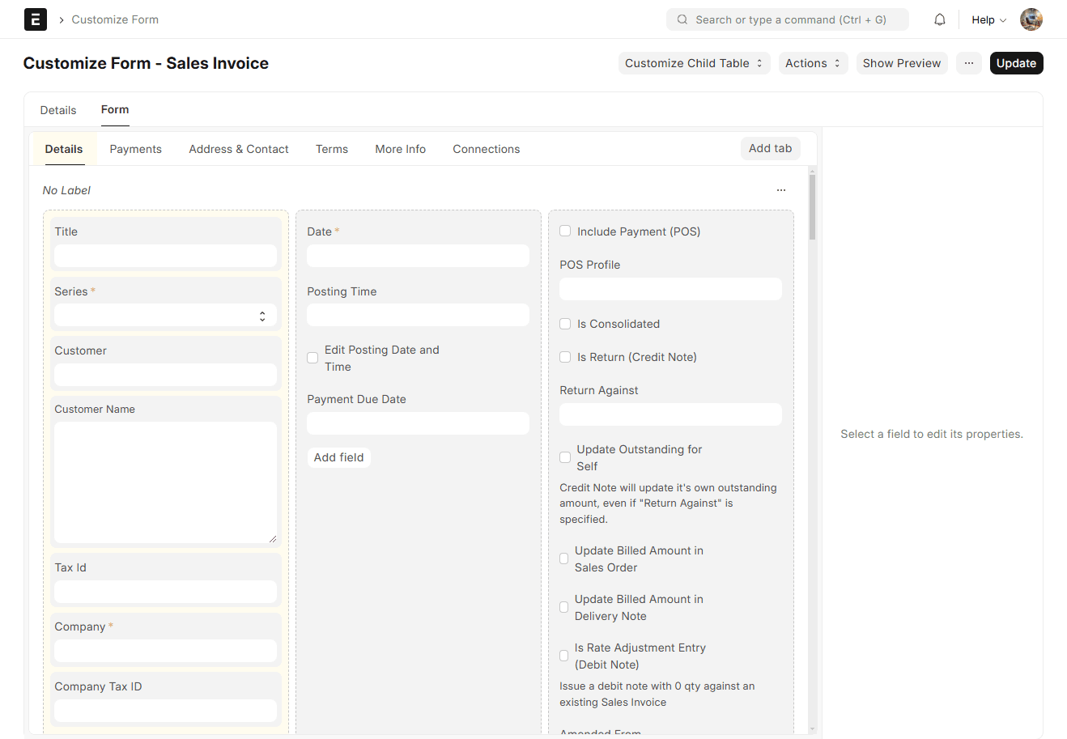Open the ERPNext home logo
Image resolution: width=1067 pixels, height=739 pixels.
36,19
